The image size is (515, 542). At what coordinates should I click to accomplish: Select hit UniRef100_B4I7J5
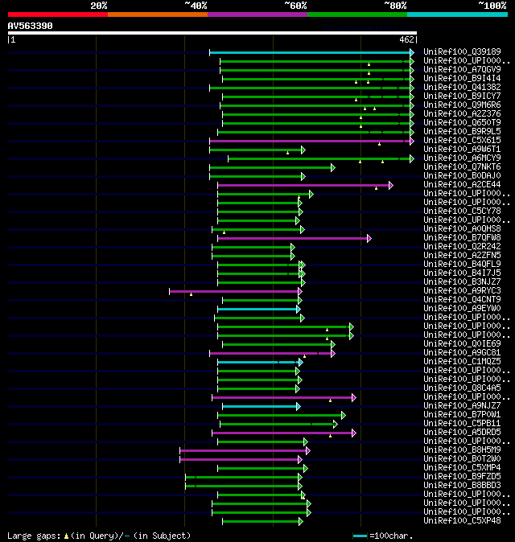coord(462,273)
